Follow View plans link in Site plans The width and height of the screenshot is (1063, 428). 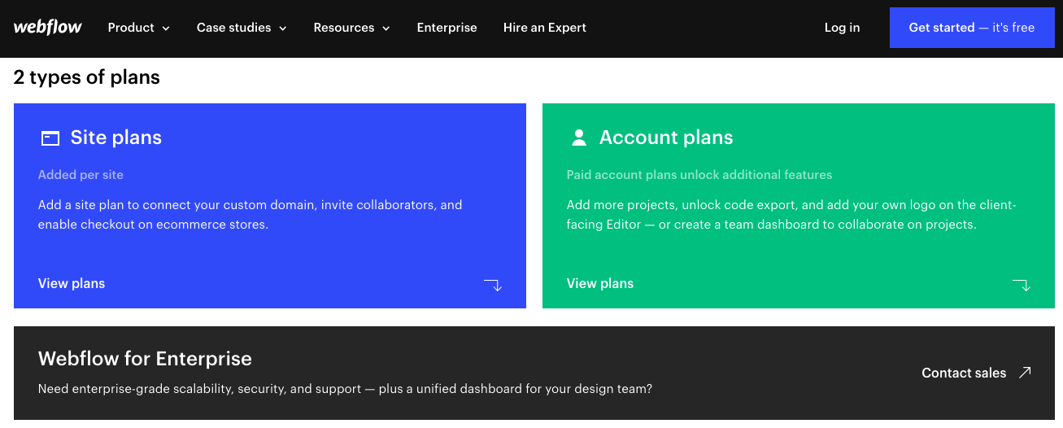[72, 284]
